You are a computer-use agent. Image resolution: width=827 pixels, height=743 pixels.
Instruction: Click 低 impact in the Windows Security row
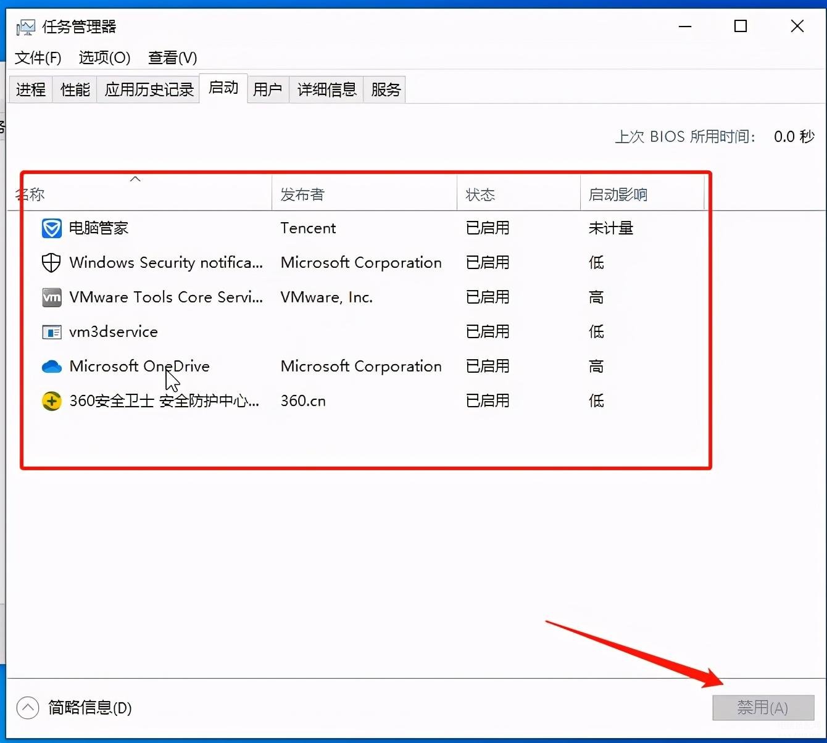596,263
